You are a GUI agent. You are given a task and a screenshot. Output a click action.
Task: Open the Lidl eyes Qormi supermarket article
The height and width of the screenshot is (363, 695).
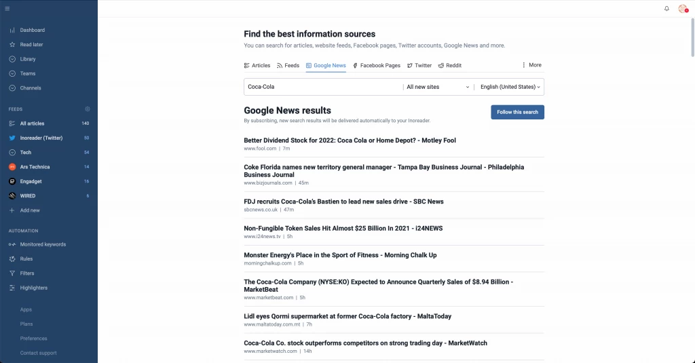tap(347, 316)
